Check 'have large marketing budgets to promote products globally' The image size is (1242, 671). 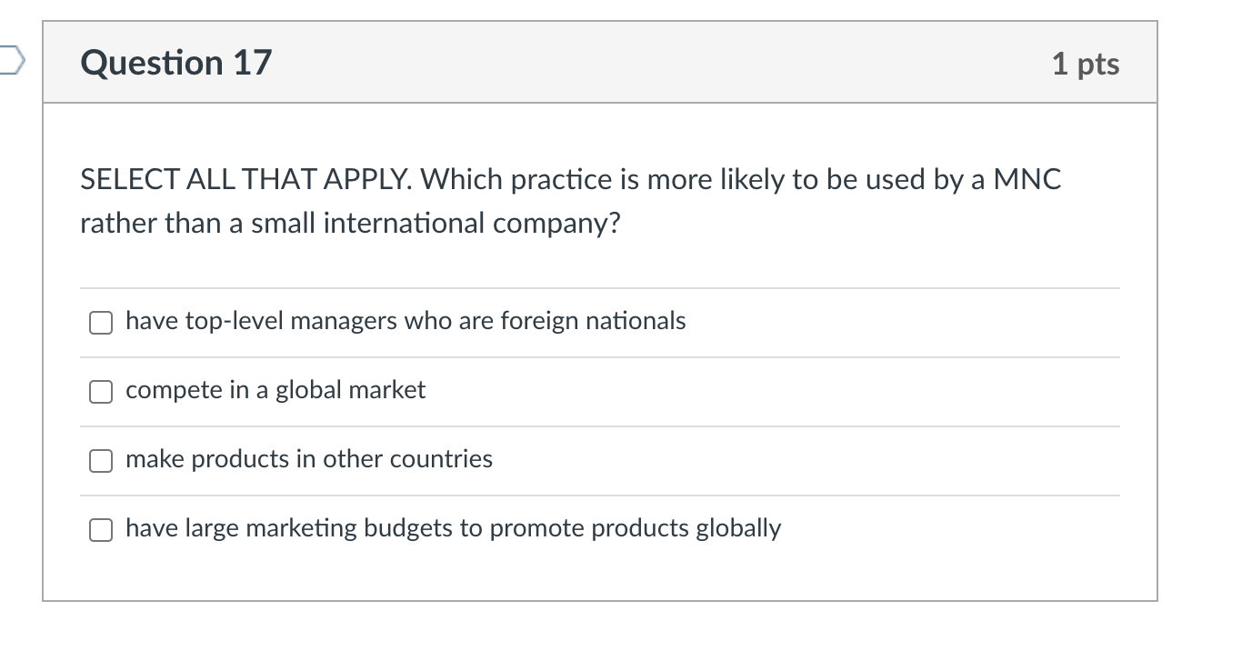coord(101,530)
